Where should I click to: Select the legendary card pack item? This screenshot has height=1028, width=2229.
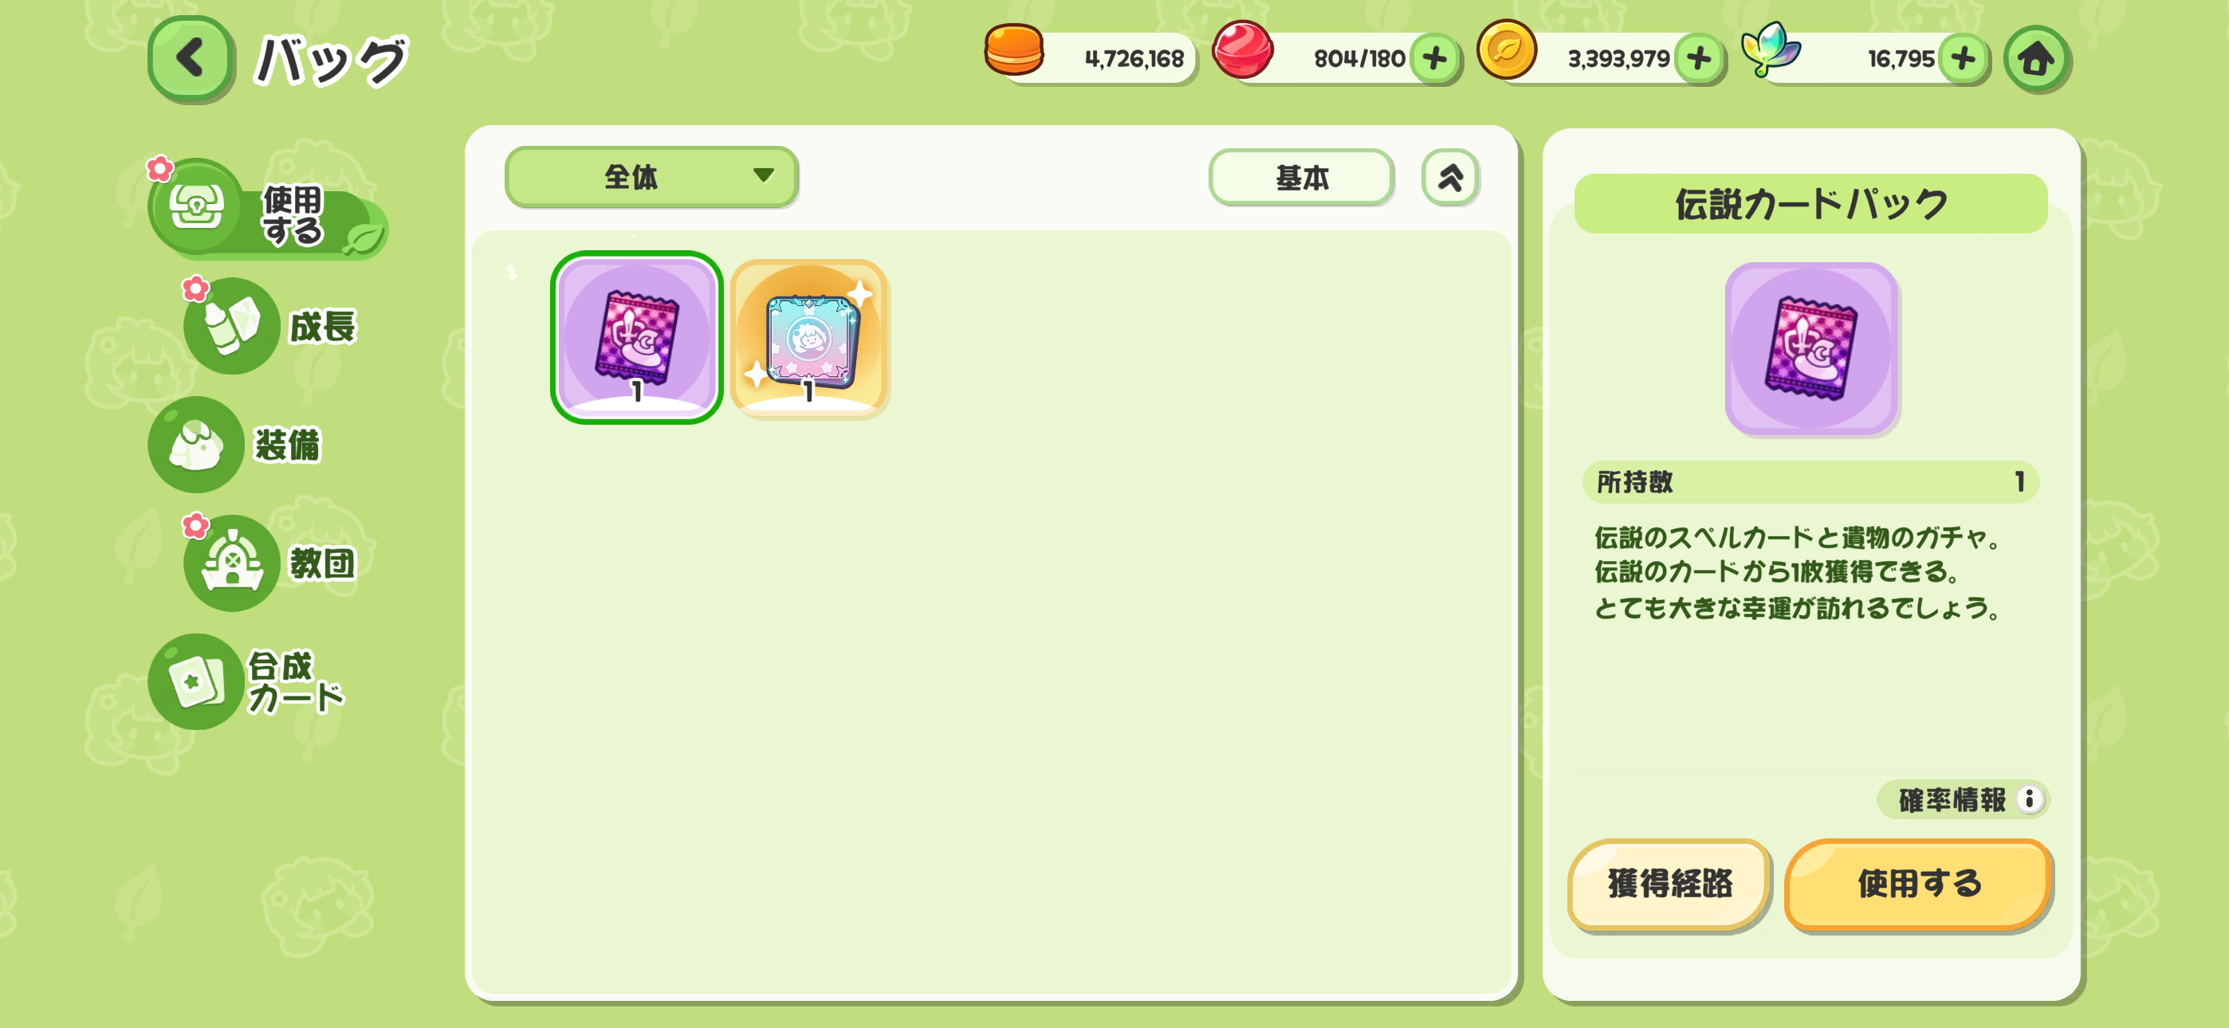click(636, 337)
